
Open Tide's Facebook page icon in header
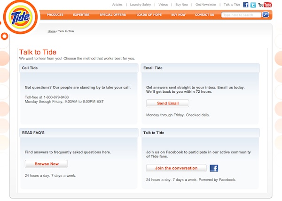click(245, 5)
